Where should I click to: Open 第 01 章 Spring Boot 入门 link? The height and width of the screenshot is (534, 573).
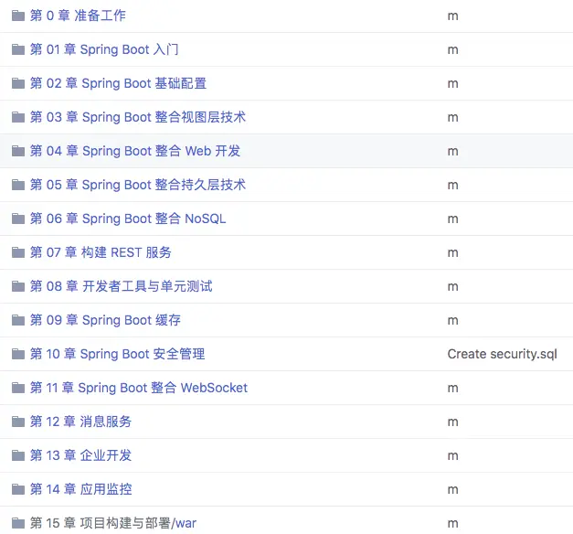(x=104, y=49)
